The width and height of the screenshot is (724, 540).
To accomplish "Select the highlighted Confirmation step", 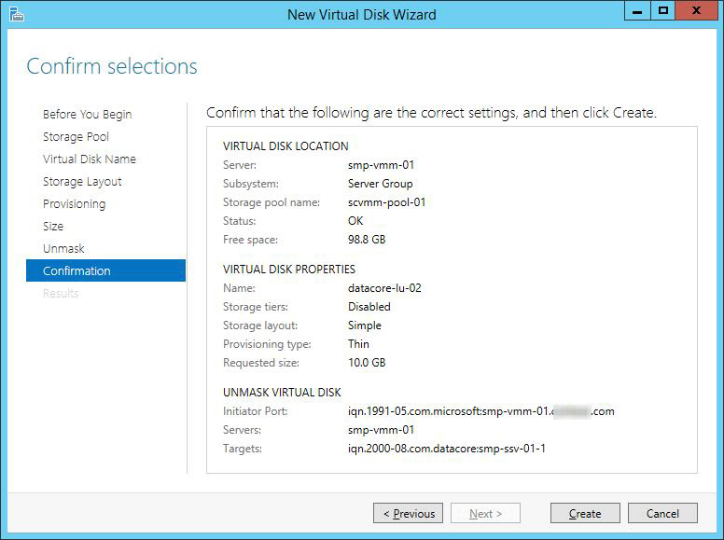I will (77, 270).
